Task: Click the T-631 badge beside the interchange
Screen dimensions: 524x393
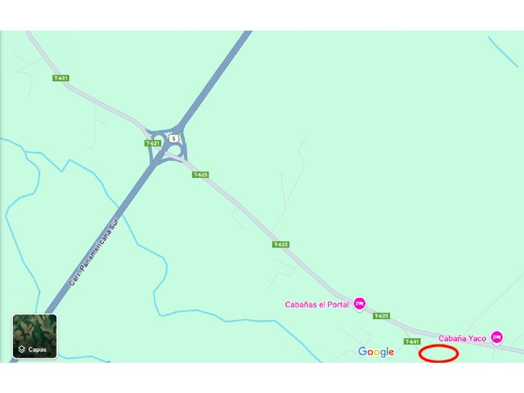Action: coord(153,143)
